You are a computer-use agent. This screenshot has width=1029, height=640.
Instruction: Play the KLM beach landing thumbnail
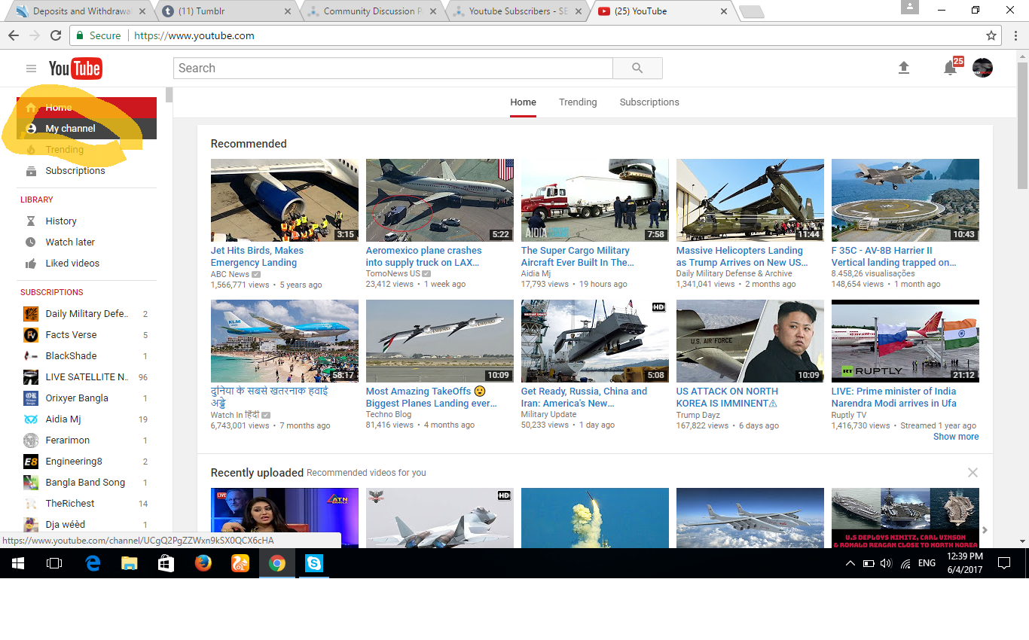pyautogui.click(x=285, y=341)
